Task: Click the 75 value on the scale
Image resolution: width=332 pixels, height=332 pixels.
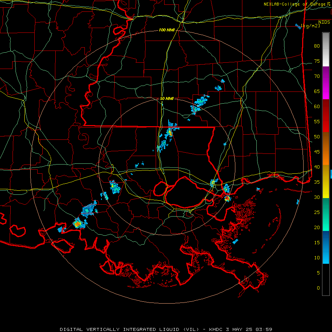Action: pos(317,61)
